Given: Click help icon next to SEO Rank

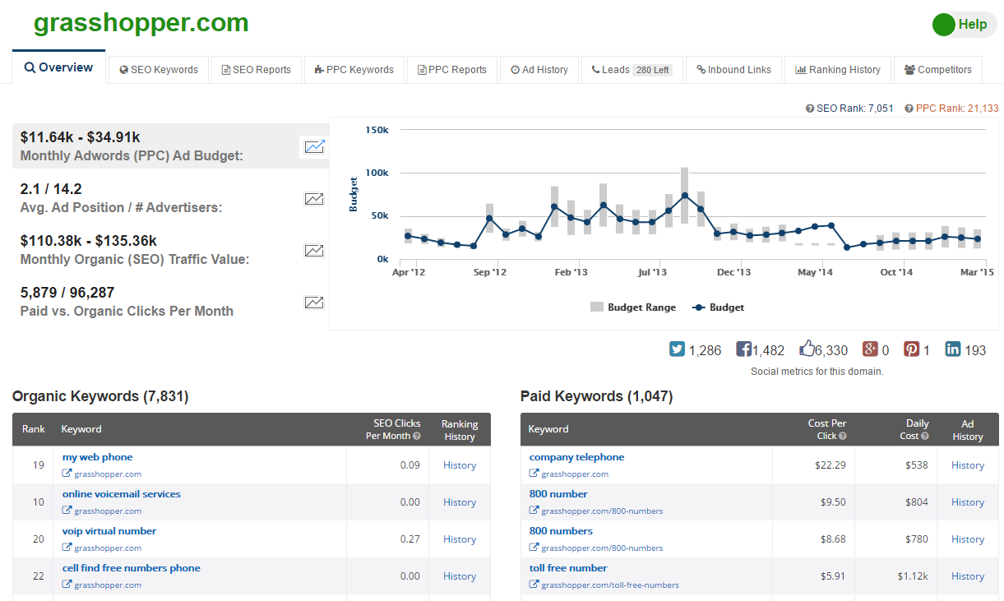Looking at the screenshot, I should [810, 109].
